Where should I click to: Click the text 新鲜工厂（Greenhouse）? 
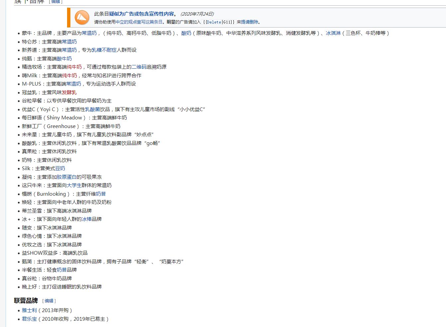pos(51,126)
